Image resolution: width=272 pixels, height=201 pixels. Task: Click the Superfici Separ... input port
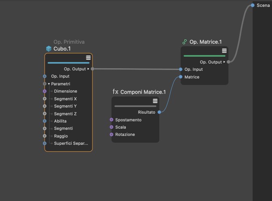click(45, 143)
